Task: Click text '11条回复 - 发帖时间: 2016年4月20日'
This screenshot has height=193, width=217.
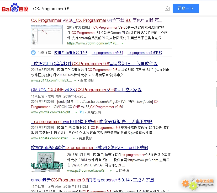Action: pos(59,96)
